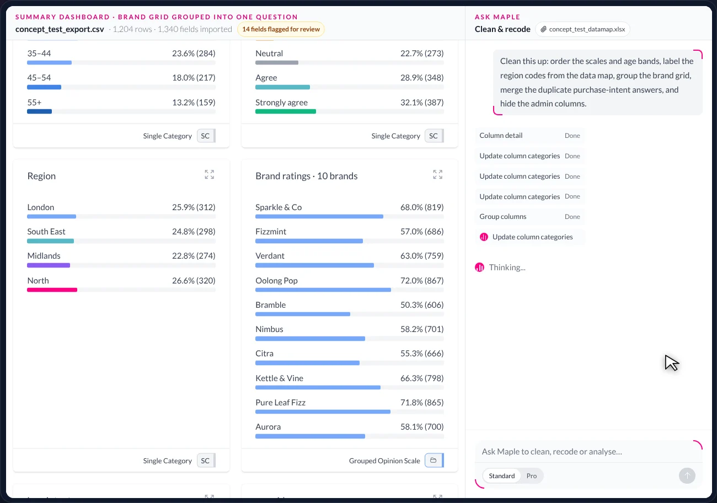Click the folder icon beside Grouped Opinion Scale
Image resolution: width=717 pixels, height=503 pixels.
(x=434, y=461)
